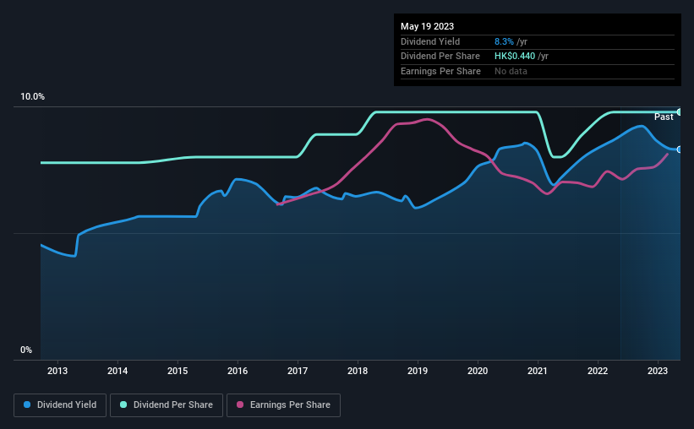Click the 8.3% dividend yield value in tooltip
This screenshot has width=694, height=429.
click(504, 41)
